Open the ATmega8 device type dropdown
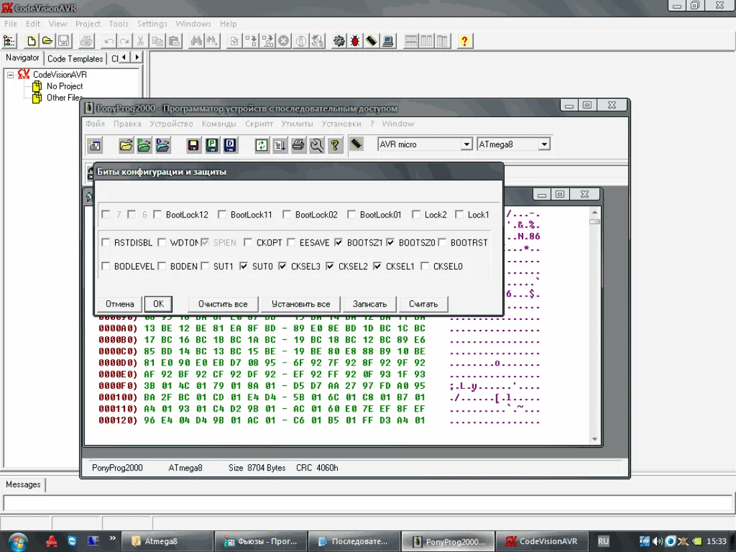This screenshot has width=736, height=552. [x=544, y=144]
